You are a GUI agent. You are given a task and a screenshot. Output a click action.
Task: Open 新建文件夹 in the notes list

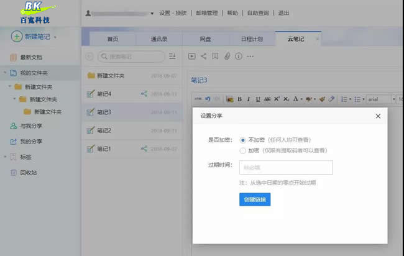(132, 76)
